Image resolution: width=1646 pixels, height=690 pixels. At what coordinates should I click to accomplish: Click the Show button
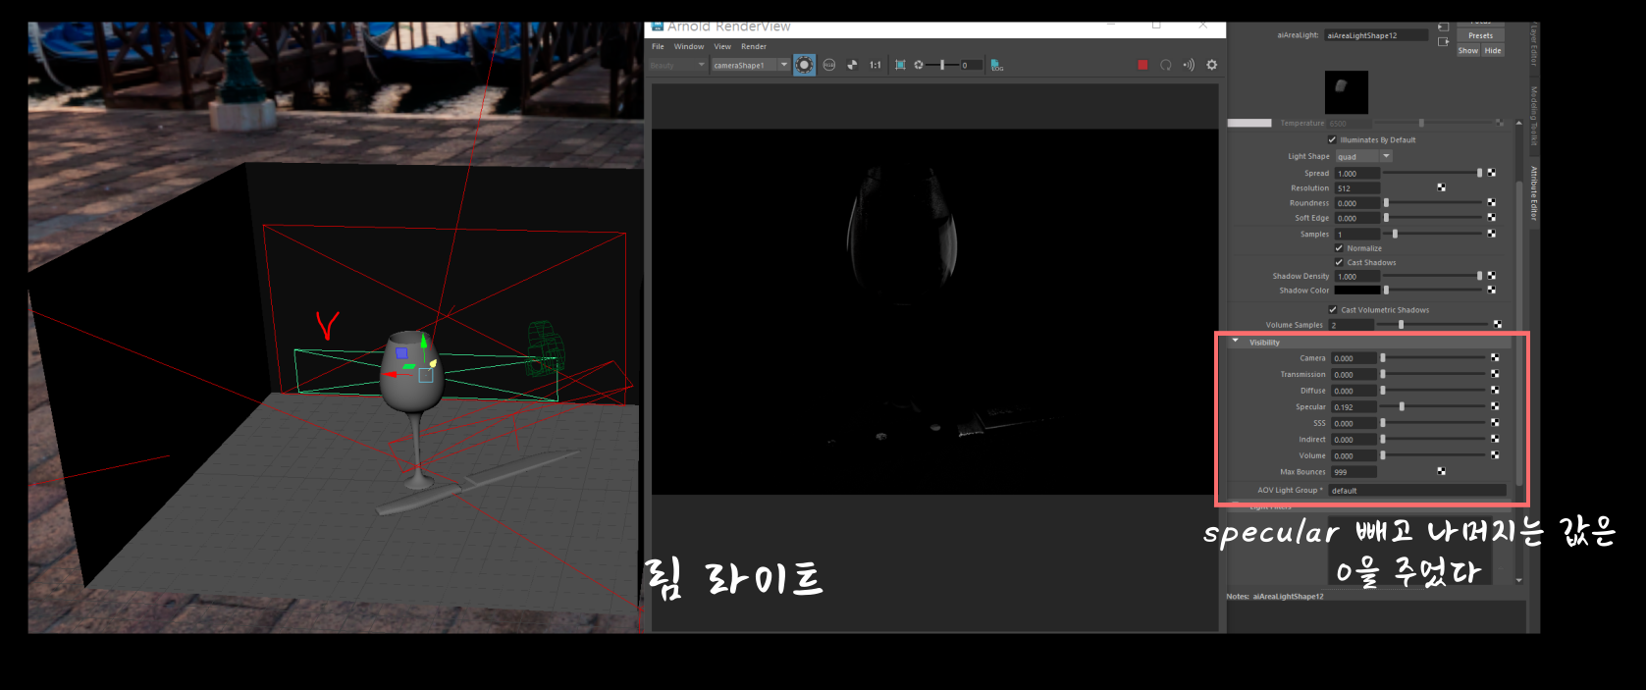tap(1468, 50)
